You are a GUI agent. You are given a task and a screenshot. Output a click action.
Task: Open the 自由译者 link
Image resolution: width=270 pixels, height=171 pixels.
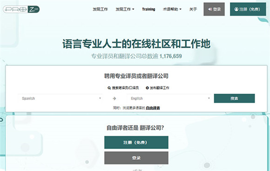(153, 108)
